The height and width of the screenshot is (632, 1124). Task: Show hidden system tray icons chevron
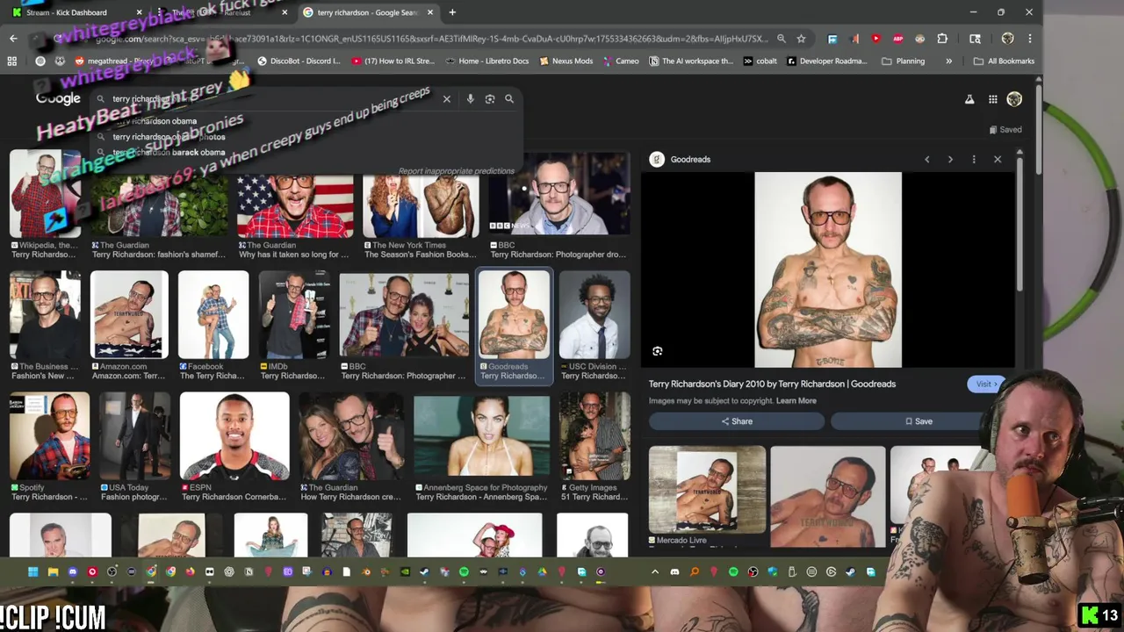click(654, 572)
